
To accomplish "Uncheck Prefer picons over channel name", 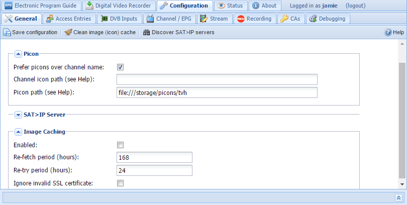I will point(120,67).
